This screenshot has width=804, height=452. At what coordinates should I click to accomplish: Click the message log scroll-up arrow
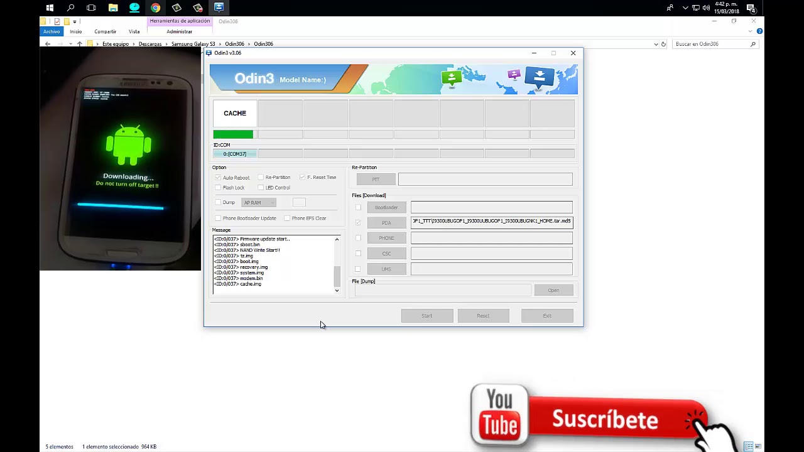(x=337, y=239)
